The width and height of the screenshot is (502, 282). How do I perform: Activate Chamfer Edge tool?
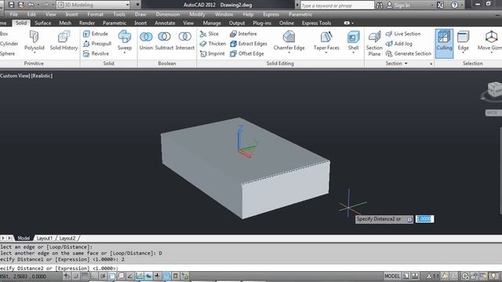point(289,40)
